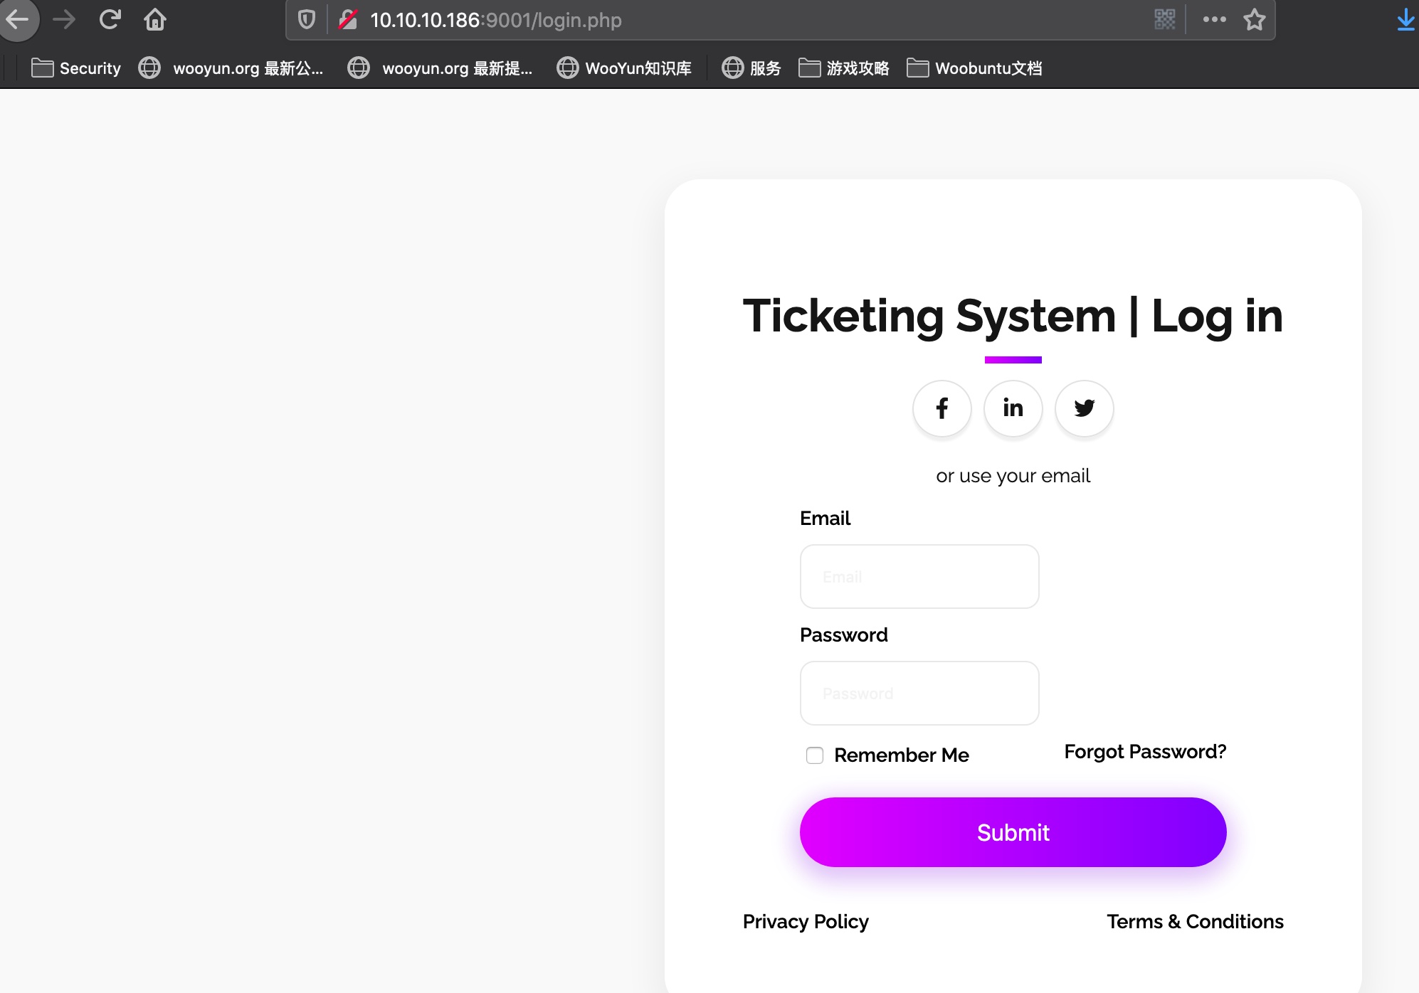Focus the Email input field
The height and width of the screenshot is (993, 1419).
(919, 576)
